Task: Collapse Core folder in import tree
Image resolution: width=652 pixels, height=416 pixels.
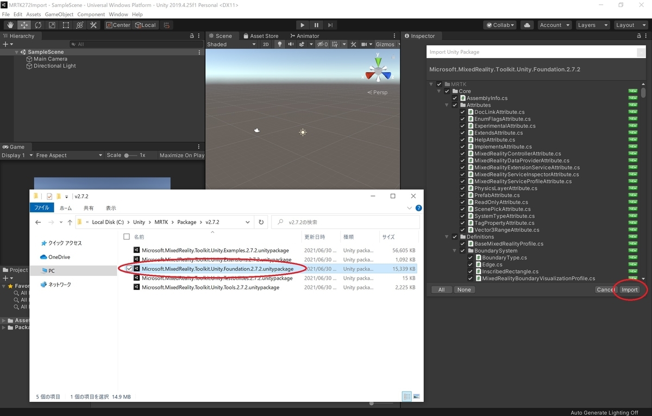Action: click(x=440, y=91)
